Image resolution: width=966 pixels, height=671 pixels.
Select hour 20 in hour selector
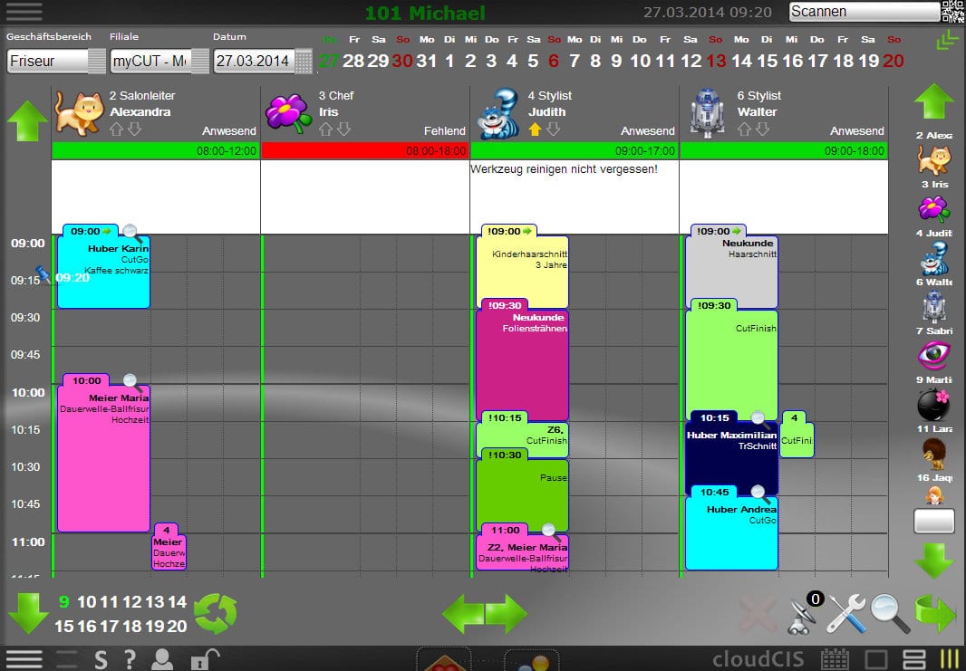[x=177, y=627]
